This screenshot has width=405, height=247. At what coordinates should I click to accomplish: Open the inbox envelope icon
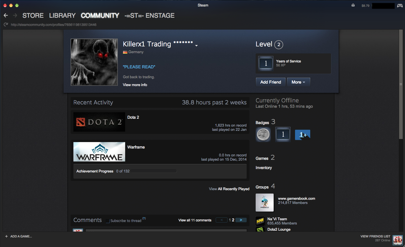coord(353,5)
